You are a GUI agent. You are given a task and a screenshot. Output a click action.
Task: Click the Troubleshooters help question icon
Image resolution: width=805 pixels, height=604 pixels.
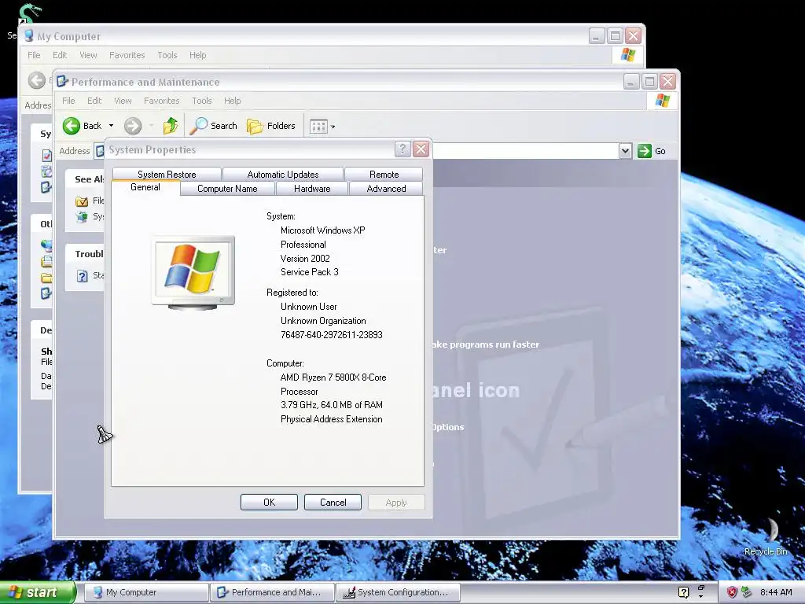pos(82,276)
